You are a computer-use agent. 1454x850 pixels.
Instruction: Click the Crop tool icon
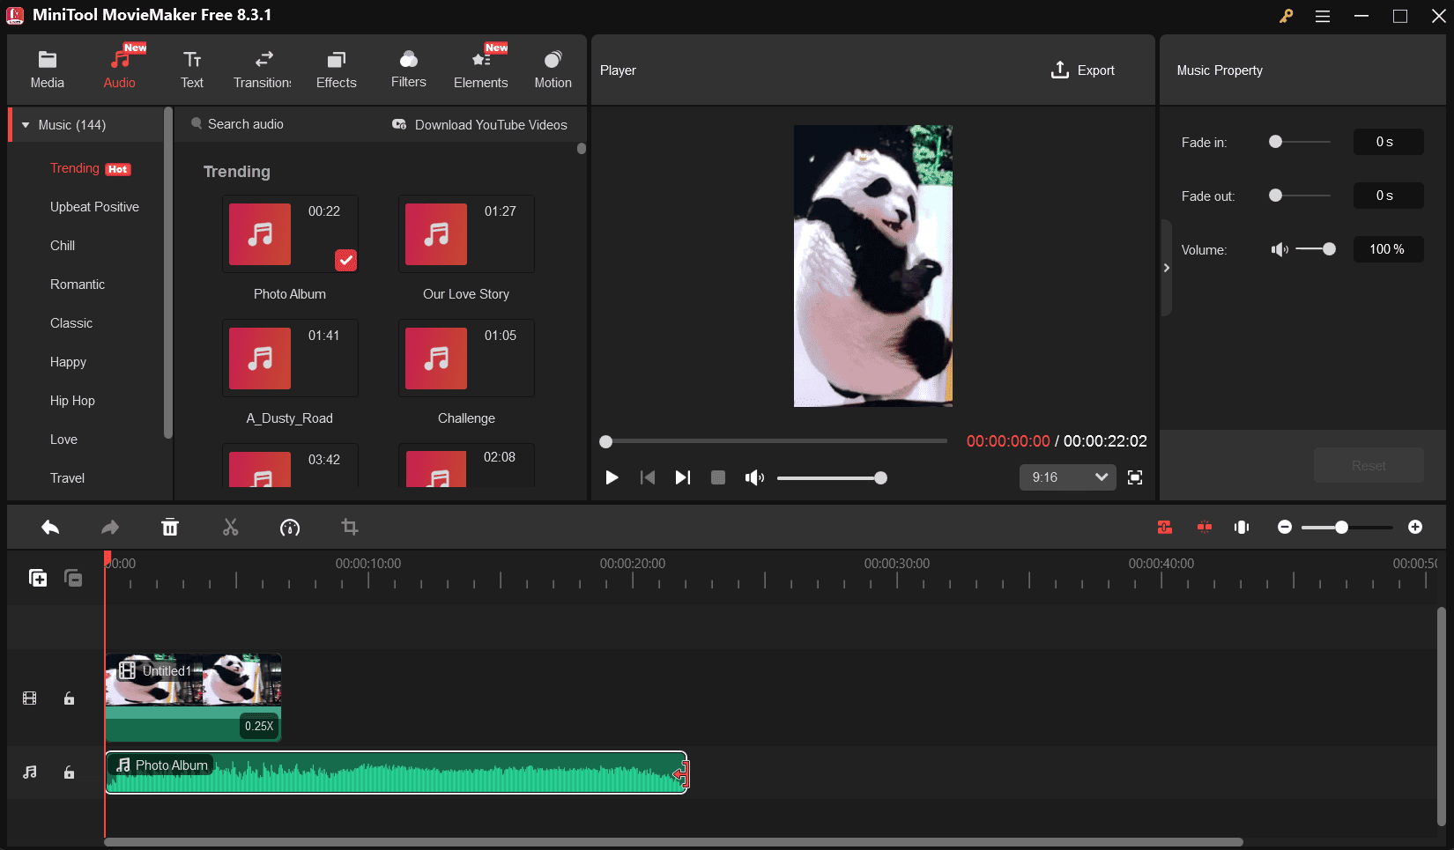[350, 527]
